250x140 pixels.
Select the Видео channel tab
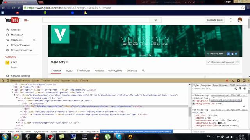coord(69,70)
